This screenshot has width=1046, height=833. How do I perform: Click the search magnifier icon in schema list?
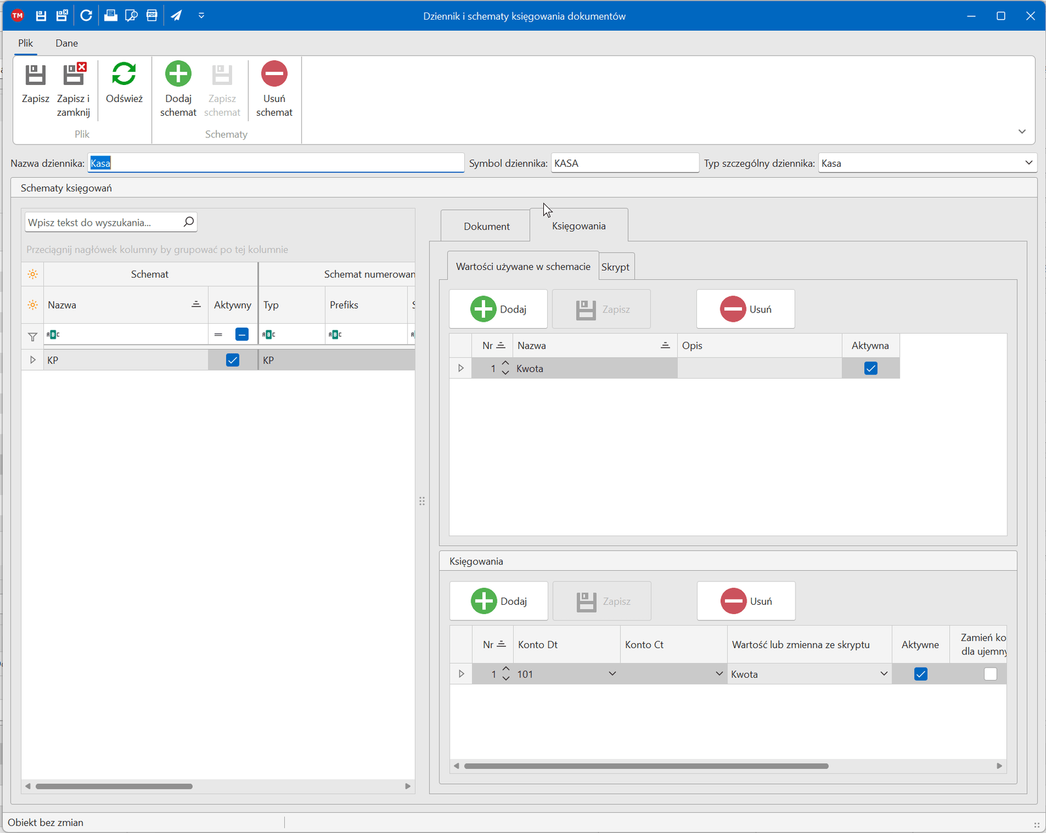(188, 222)
